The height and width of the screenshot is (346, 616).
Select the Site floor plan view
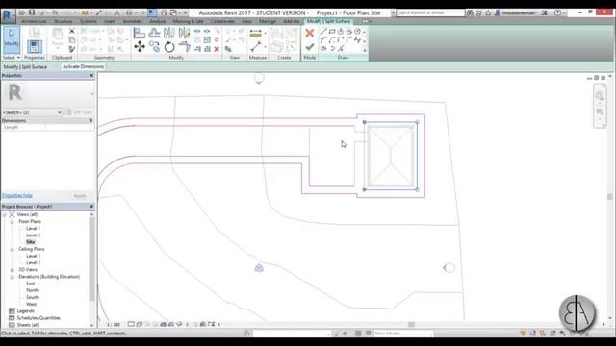[x=30, y=242]
